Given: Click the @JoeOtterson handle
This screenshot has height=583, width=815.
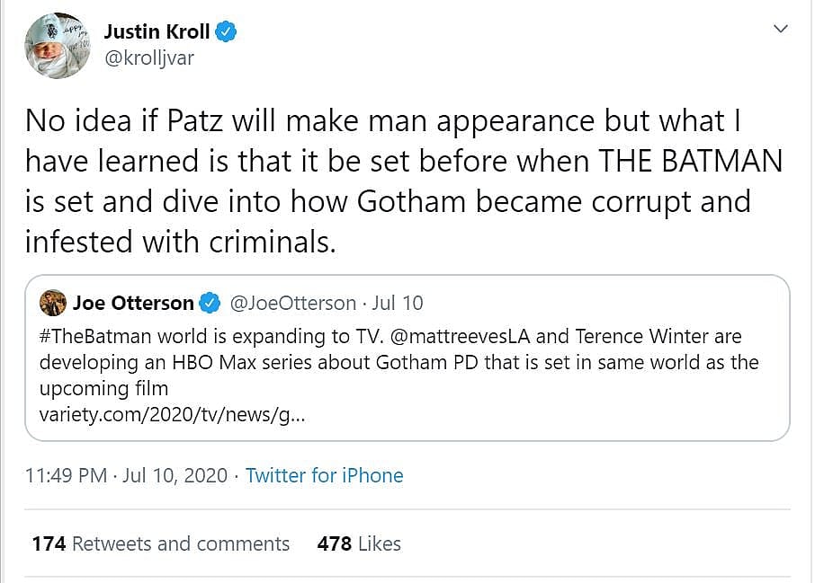Looking at the screenshot, I should pyautogui.click(x=293, y=304).
